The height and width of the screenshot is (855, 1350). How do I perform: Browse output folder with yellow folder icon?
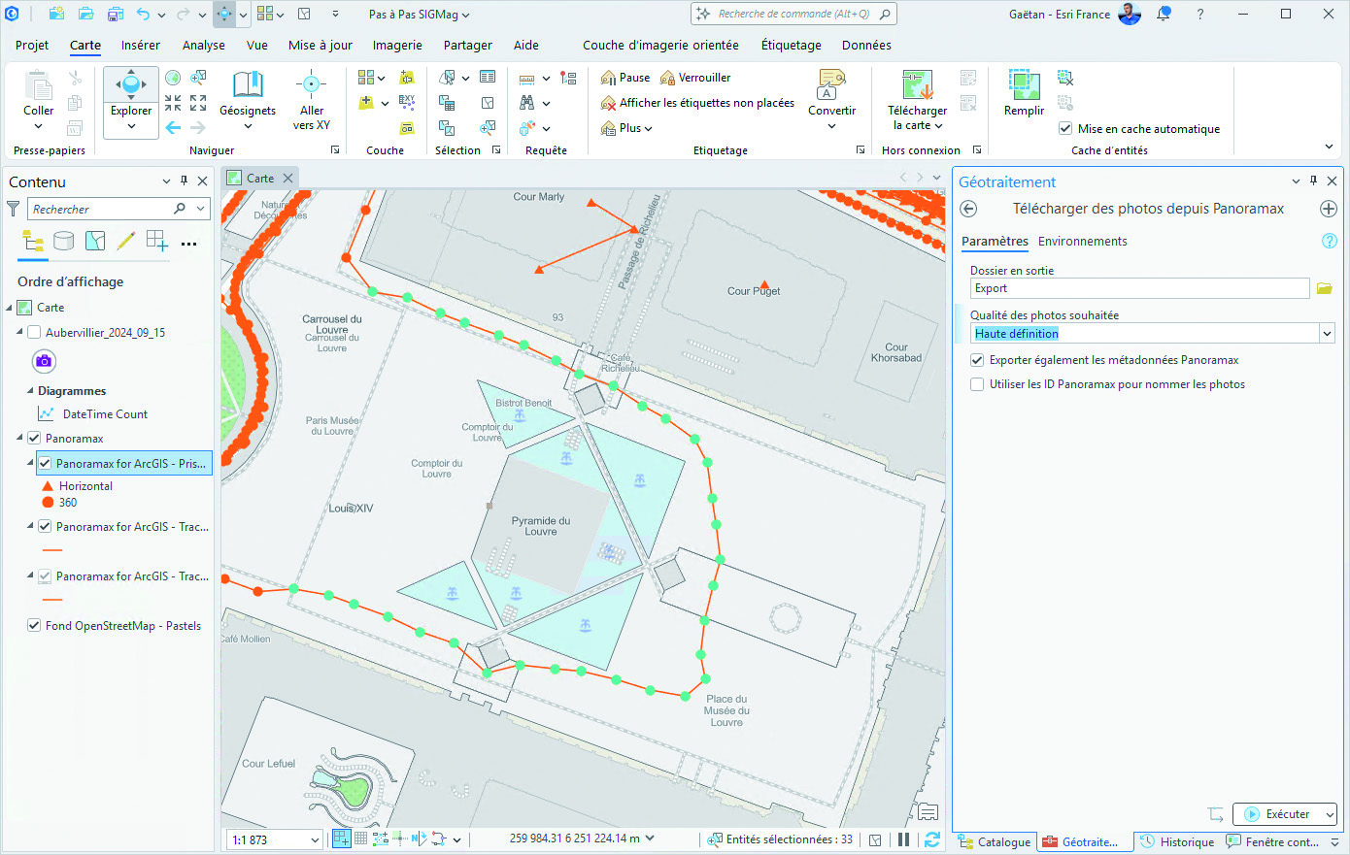click(x=1324, y=288)
